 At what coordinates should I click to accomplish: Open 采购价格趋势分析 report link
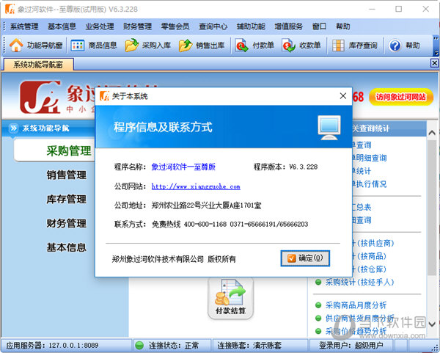point(356,331)
